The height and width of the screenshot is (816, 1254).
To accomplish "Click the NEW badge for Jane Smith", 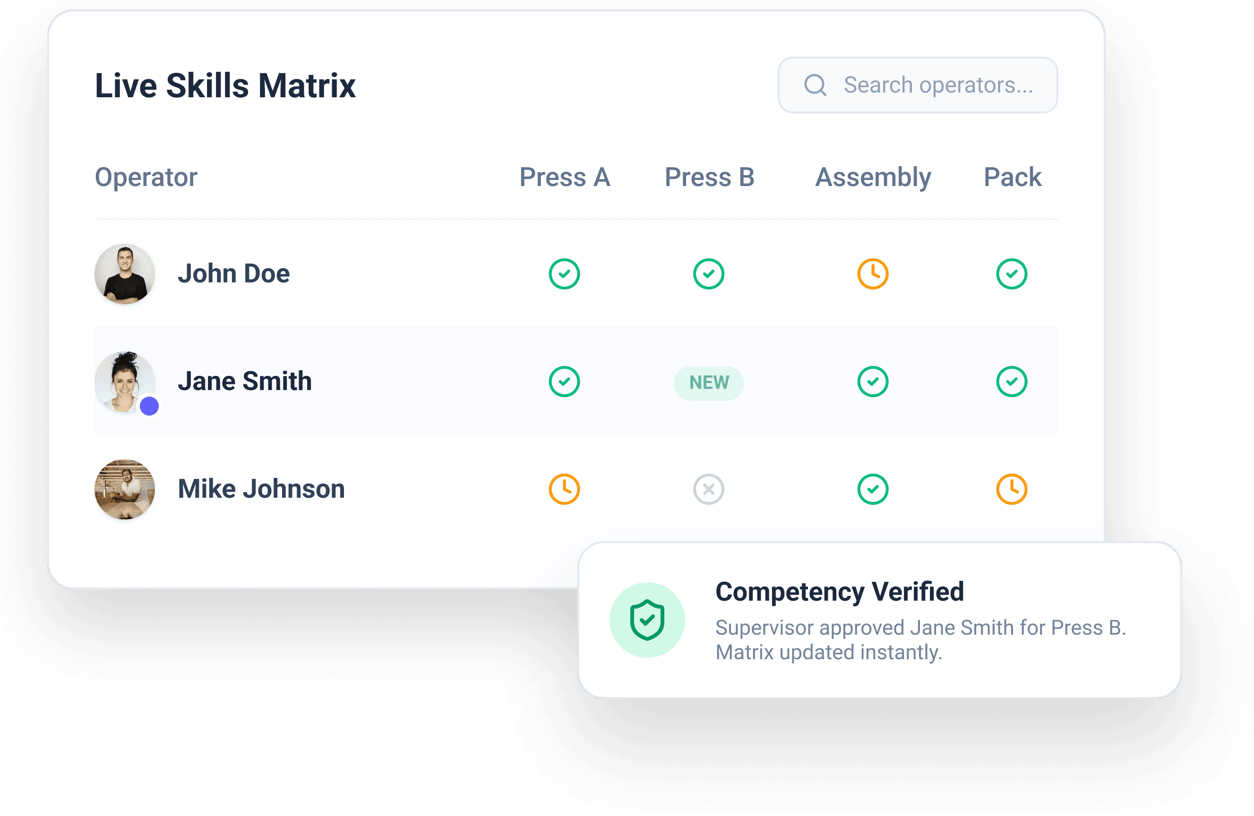I will click(708, 382).
